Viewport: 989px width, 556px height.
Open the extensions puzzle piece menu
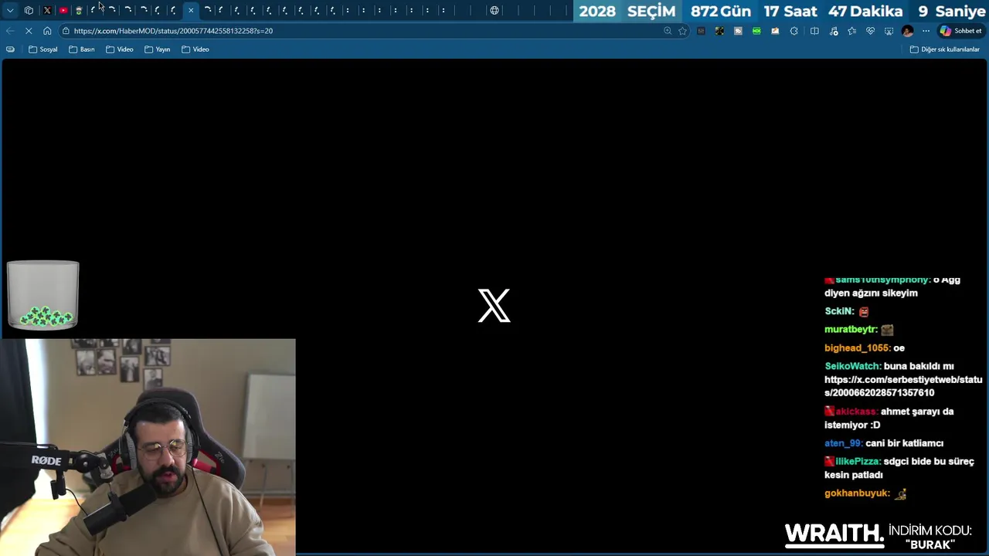coord(794,31)
